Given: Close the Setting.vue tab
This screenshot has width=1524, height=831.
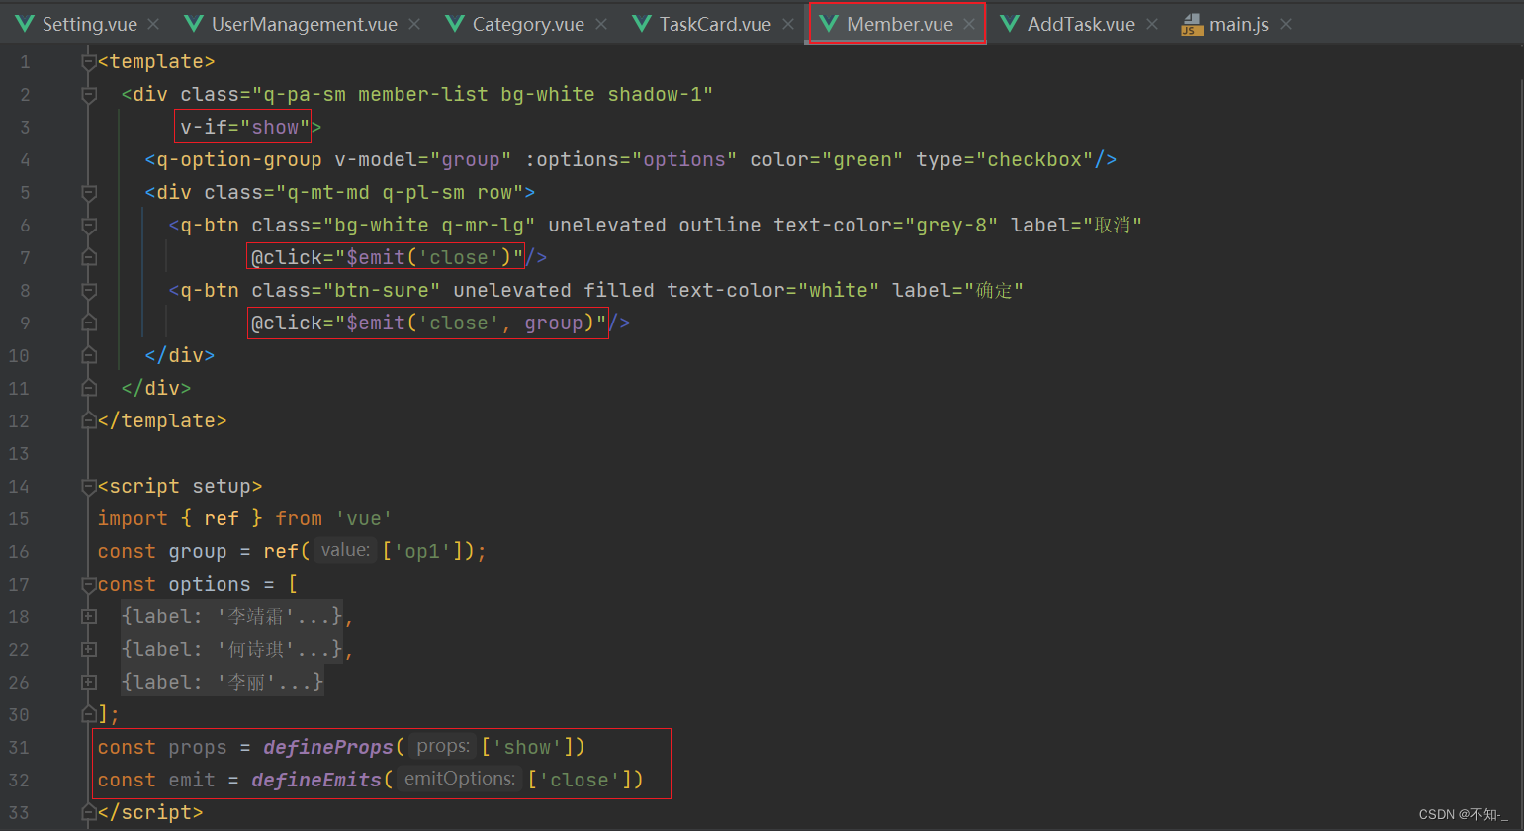Looking at the screenshot, I should [x=153, y=24].
